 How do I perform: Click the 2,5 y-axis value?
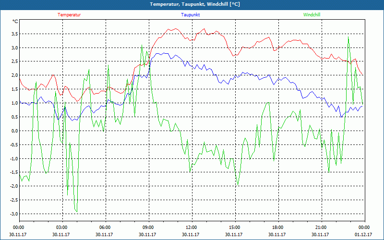coord(15,61)
